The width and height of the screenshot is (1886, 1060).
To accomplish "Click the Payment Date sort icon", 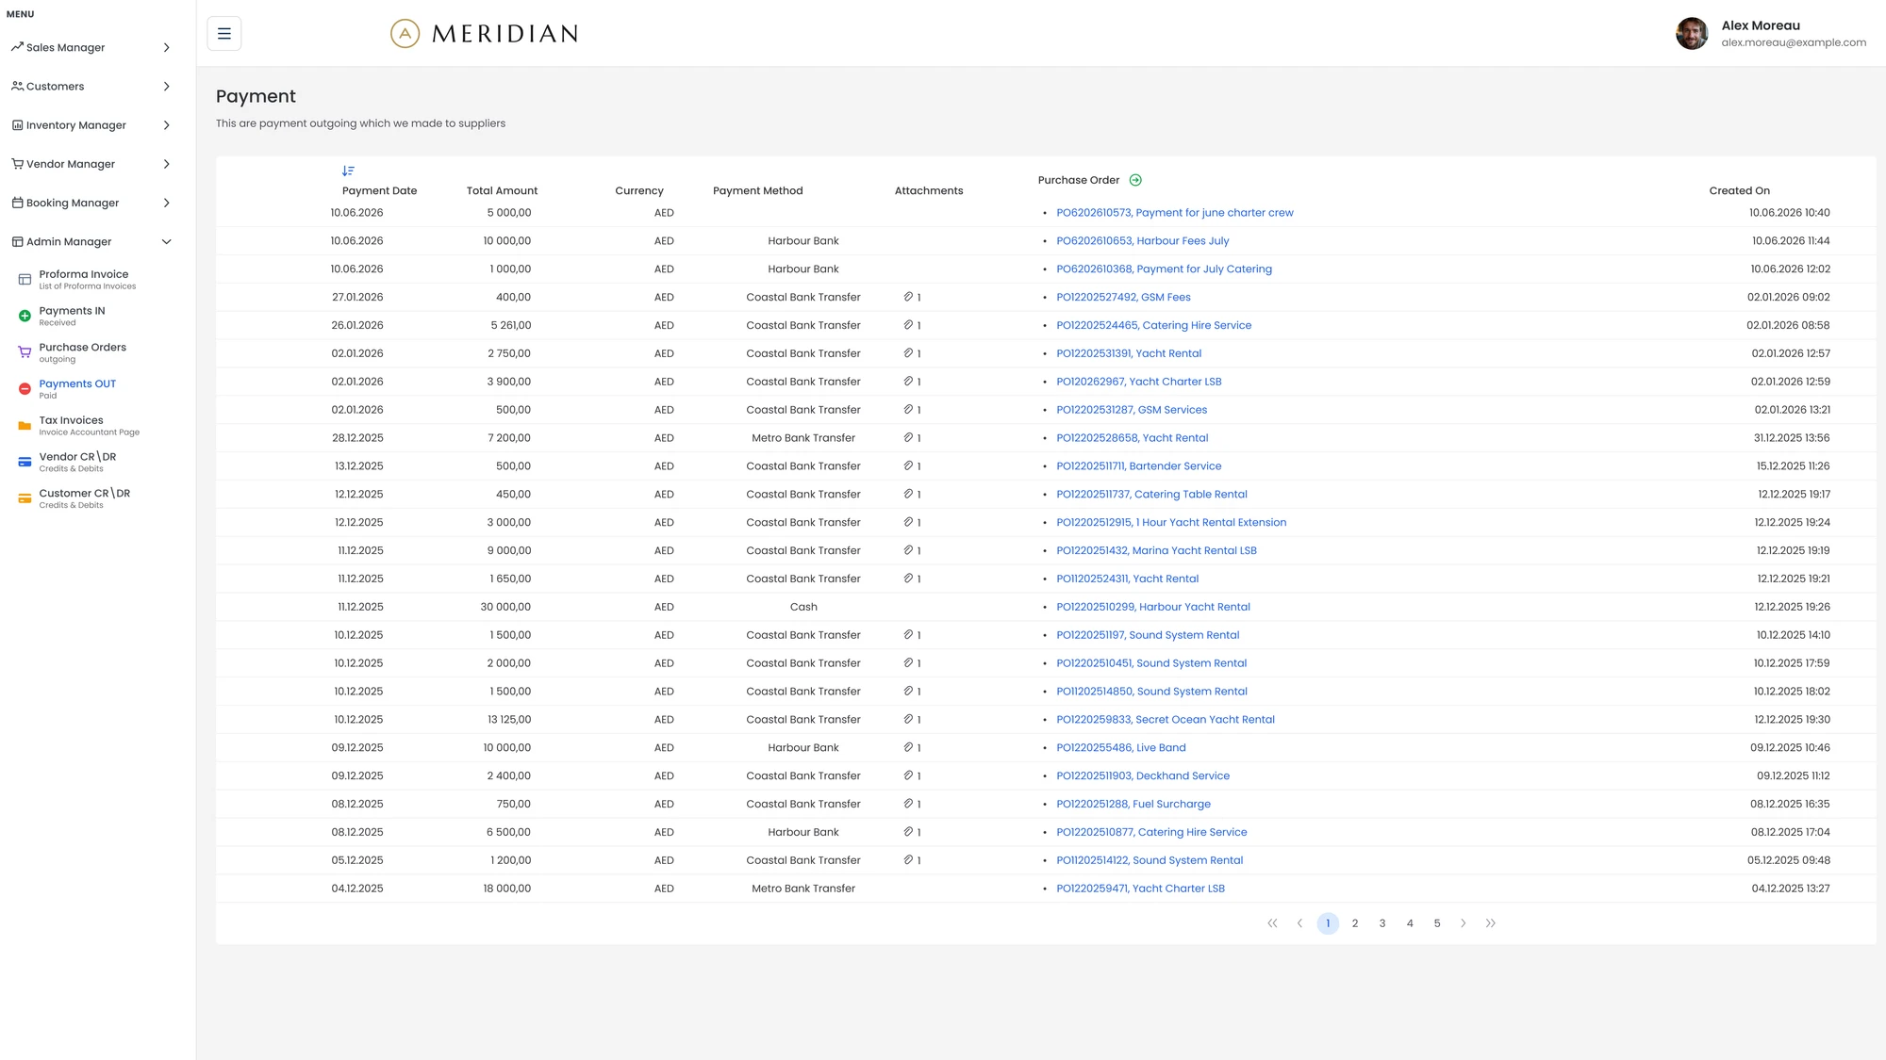I will click(348, 171).
